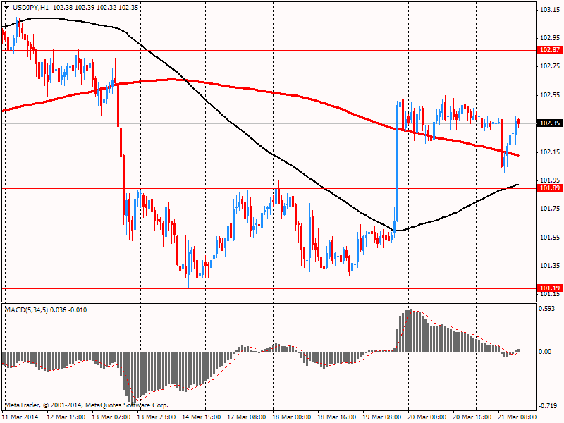The width and height of the screenshot is (564, 423).
Task: Click the 101.55 price scale value
Action: tap(550, 238)
